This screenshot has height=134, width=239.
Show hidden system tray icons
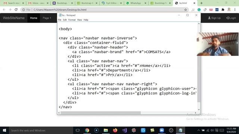click(198, 130)
